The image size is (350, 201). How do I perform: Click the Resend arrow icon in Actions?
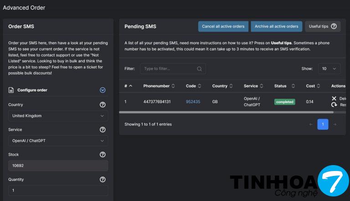point(334,105)
